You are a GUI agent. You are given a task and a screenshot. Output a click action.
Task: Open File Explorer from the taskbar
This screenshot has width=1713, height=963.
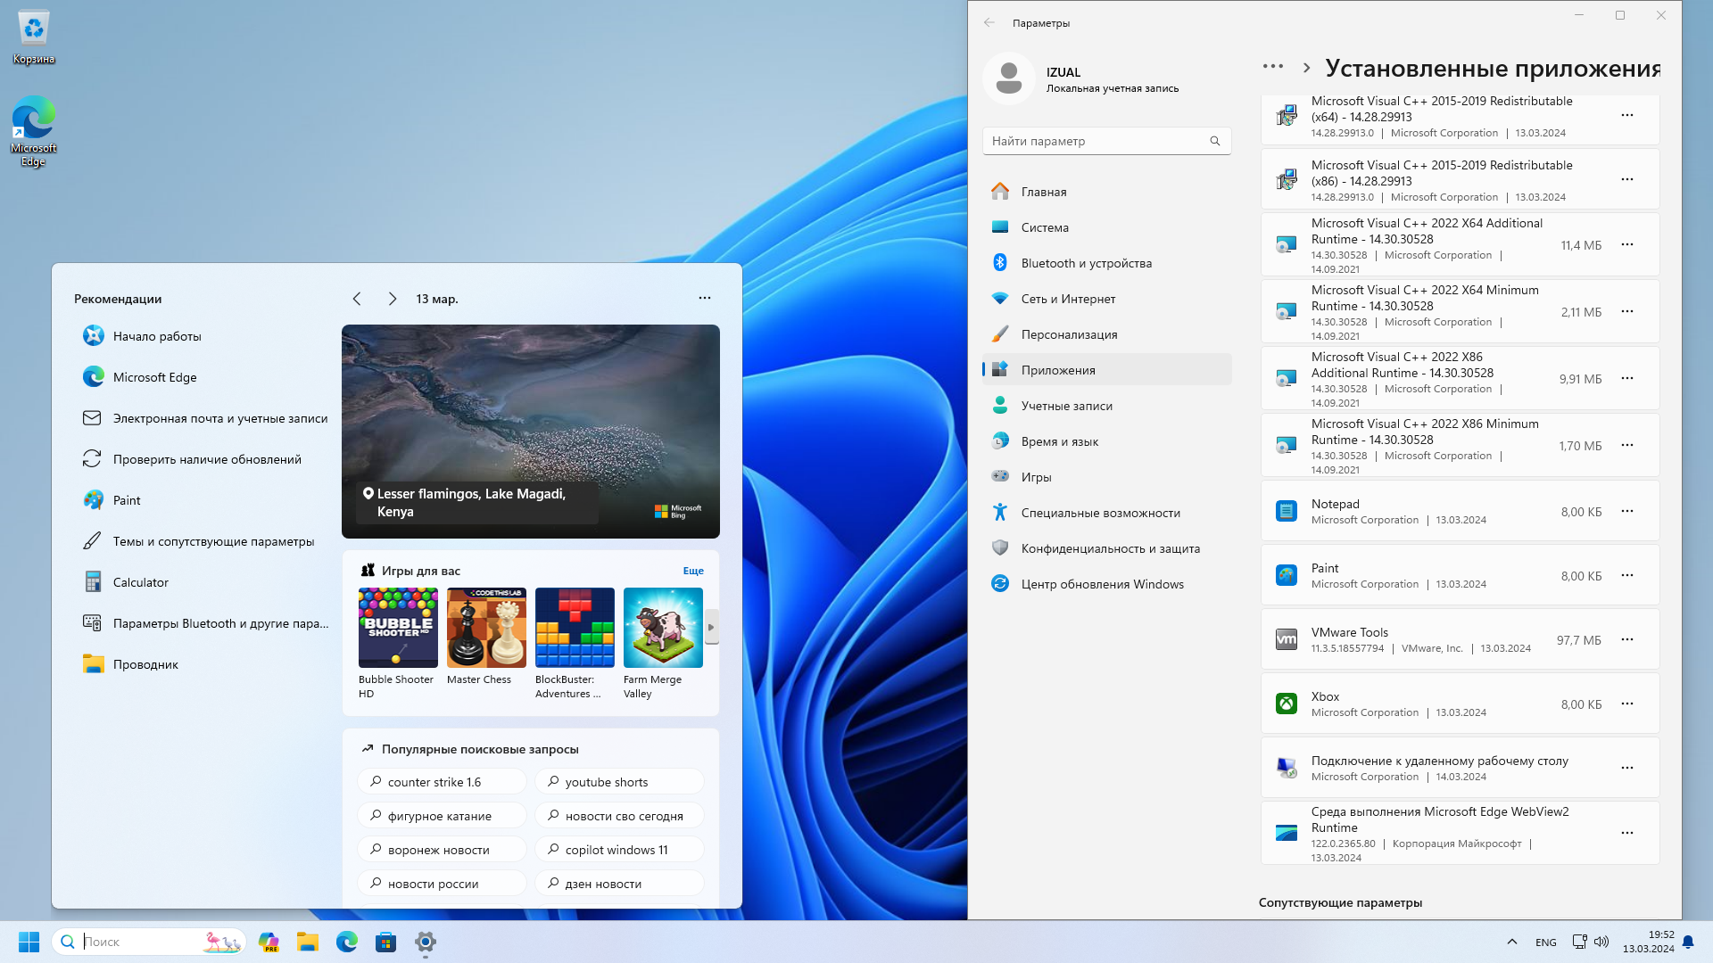pos(308,942)
